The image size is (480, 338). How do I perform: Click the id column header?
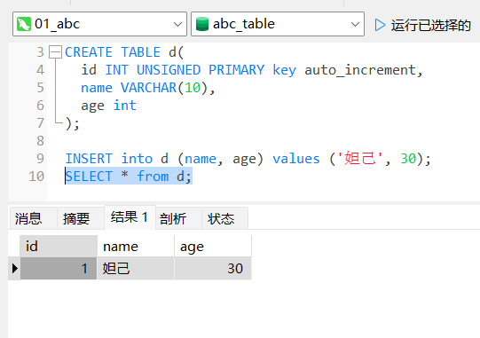click(59, 246)
